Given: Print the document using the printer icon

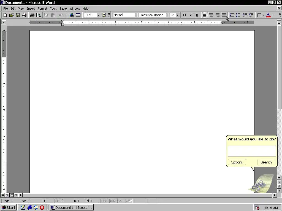Looking at the screenshot, I should pyautogui.click(x=32, y=15).
